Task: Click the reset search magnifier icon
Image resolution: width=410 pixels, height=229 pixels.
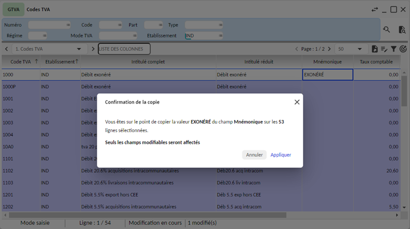Action: tap(386, 30)
